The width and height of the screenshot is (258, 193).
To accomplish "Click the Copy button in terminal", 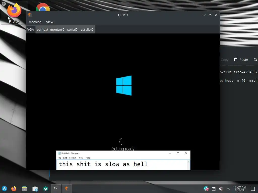I will [224, 60].
